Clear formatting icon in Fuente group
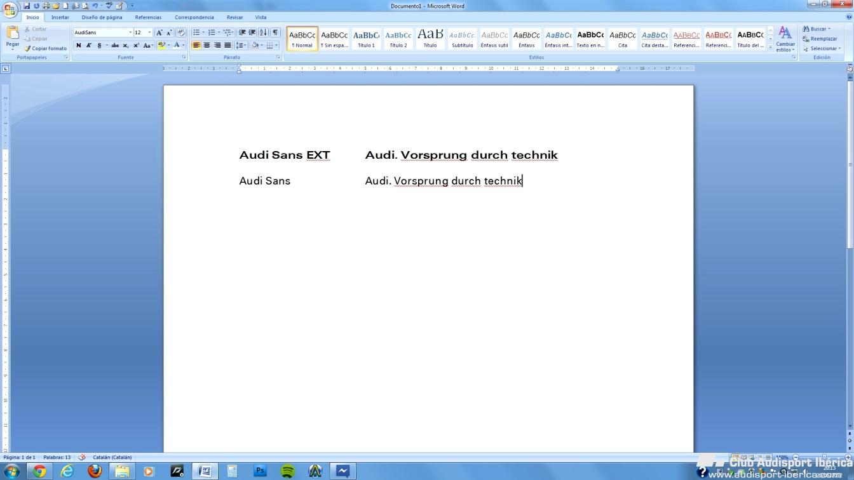 (180, 32)
